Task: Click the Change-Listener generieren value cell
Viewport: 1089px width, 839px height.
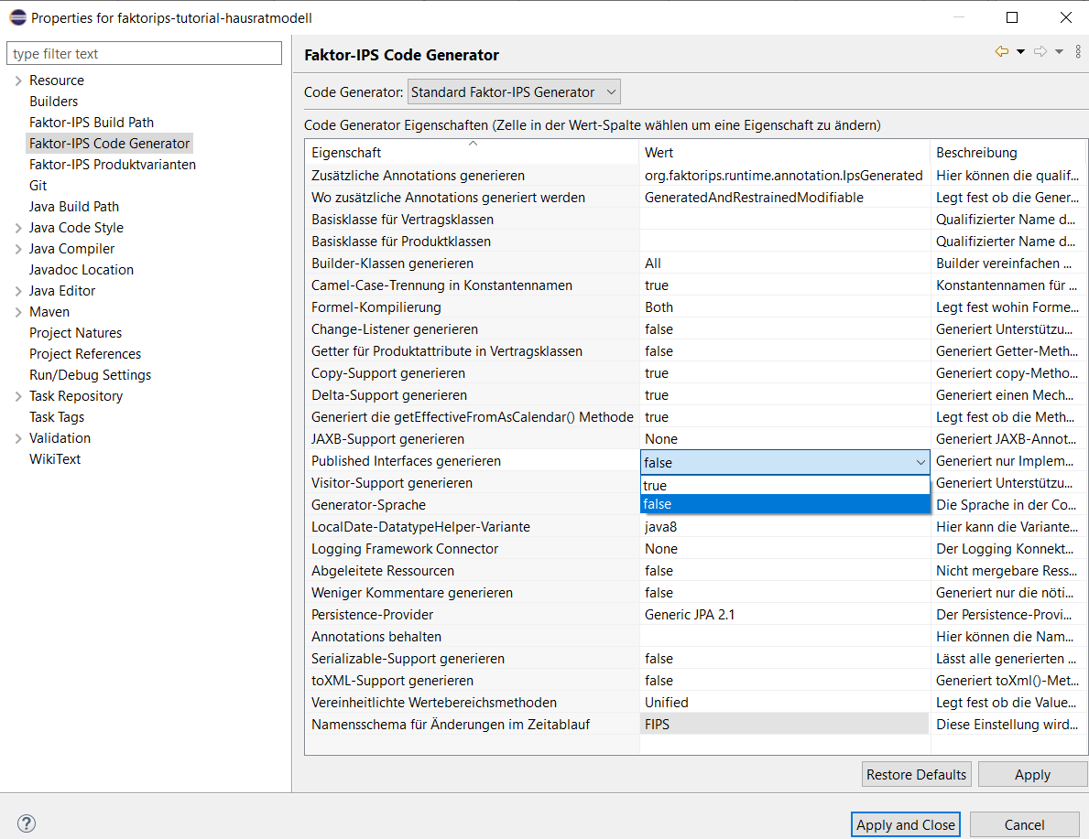Action: tap(784, 329)
